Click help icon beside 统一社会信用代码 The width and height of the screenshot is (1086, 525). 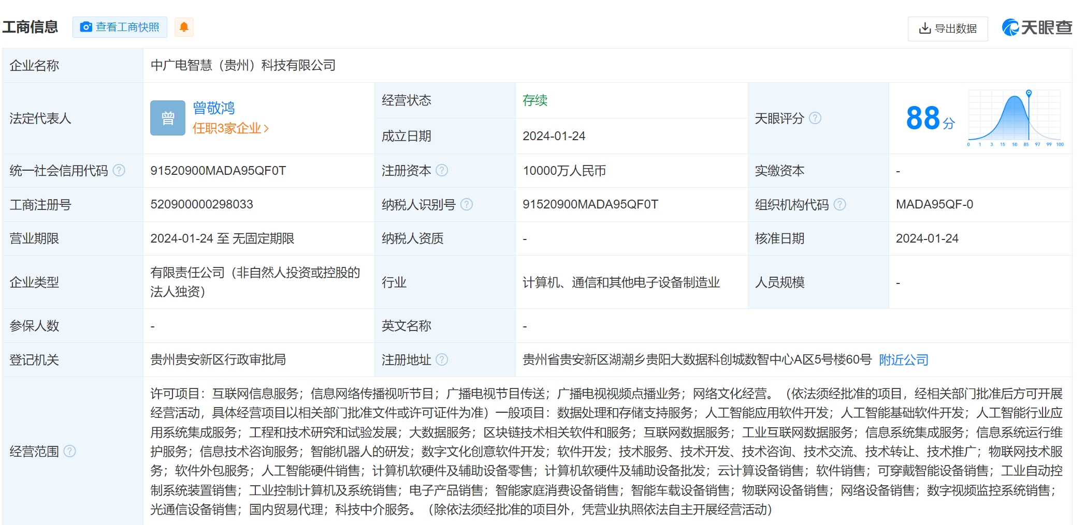(x=119, y=170)
